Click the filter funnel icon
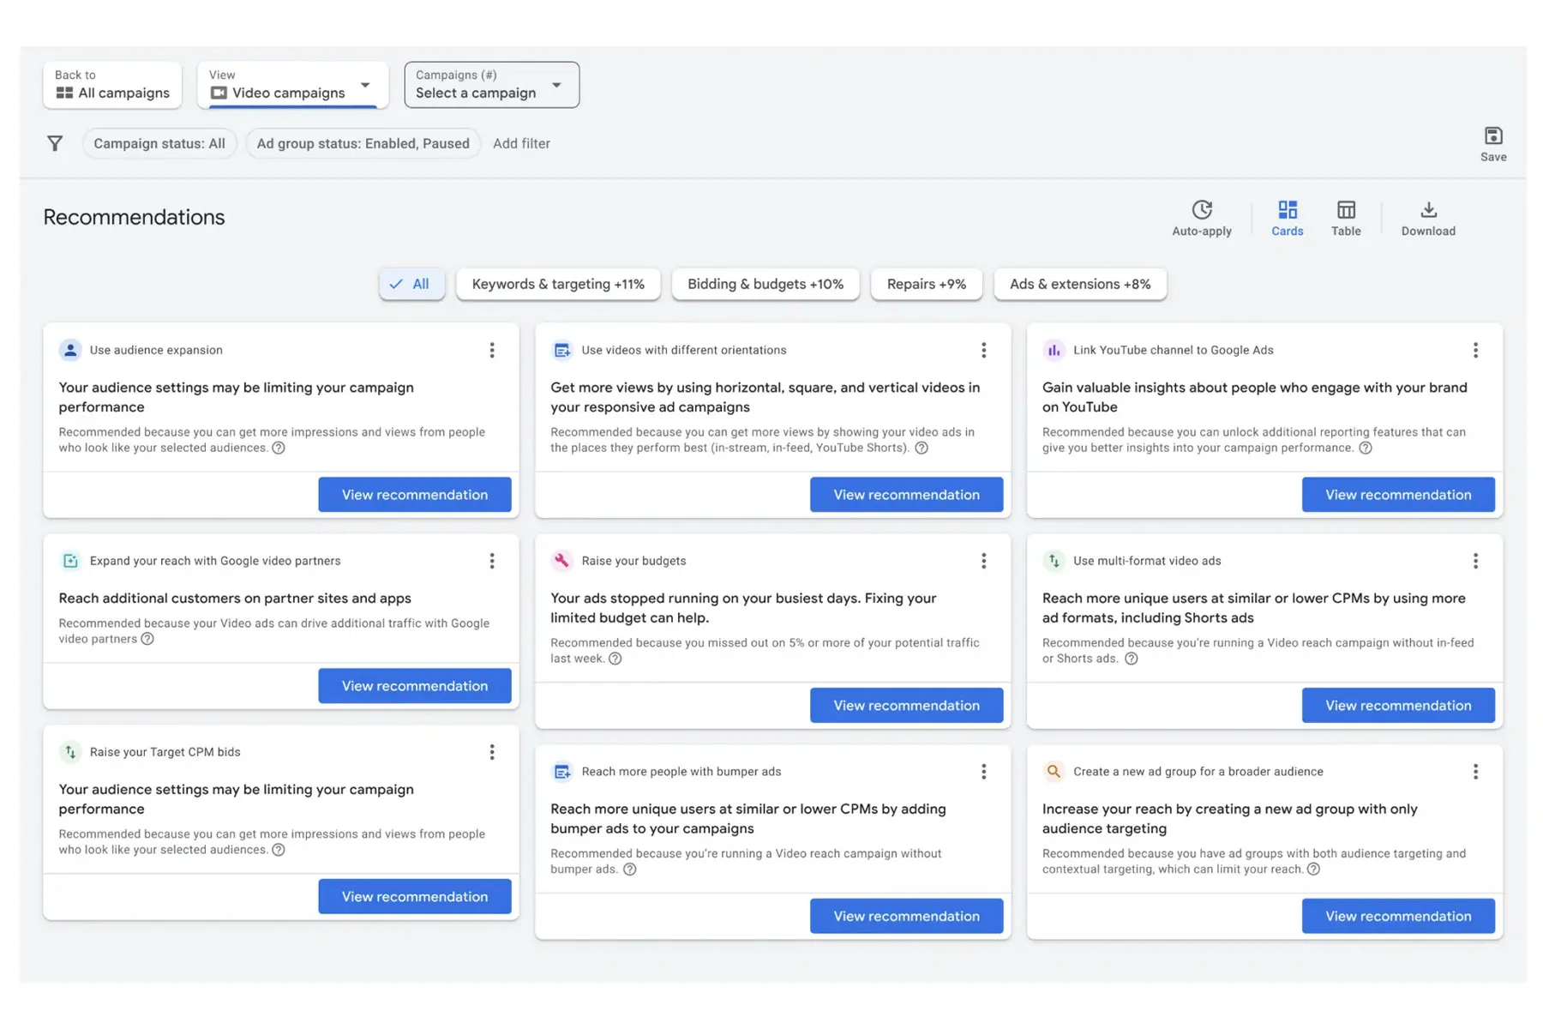1543x1029 pixels. pos(55,144)
